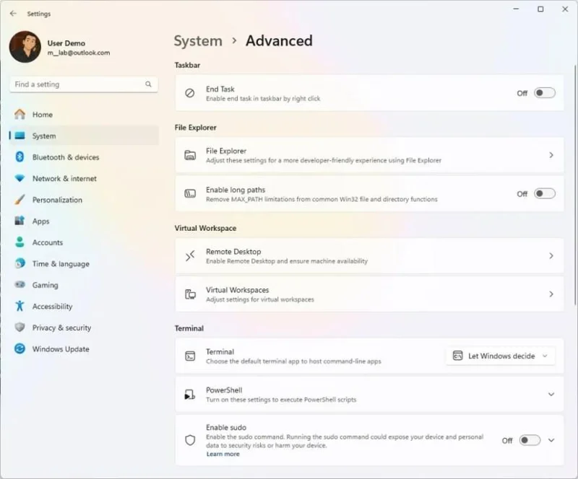Viewport: 578px width, 479px height.
Task: Maximize the Settings window
Action: (x=540, y=9)
